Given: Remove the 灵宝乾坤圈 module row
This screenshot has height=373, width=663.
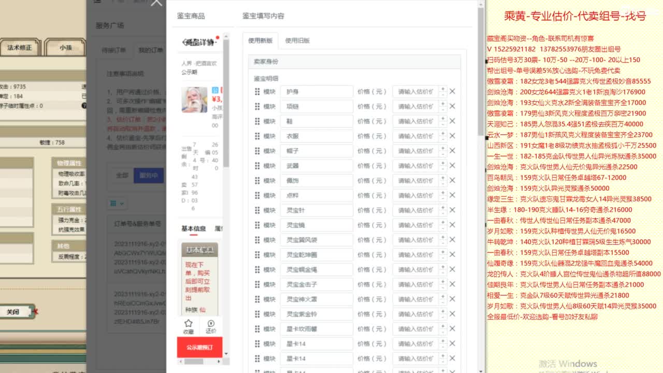Looking at the screenshot, I should click(452, 255).
